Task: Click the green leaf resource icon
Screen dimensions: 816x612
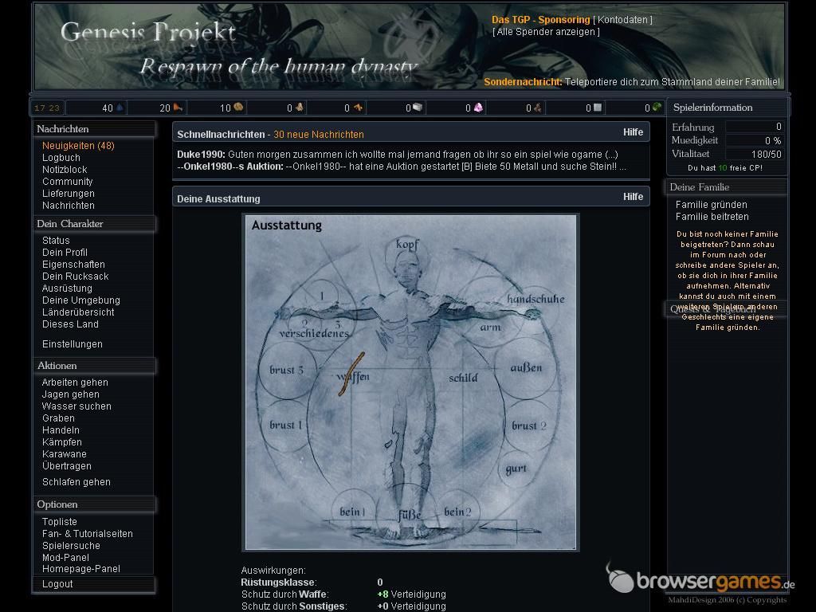Action: pyautogui.click(x=657, y=107)
